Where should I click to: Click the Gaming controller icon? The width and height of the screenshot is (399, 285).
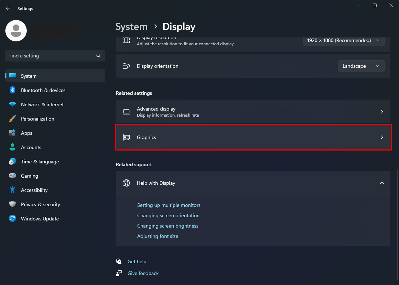(12, 176)
